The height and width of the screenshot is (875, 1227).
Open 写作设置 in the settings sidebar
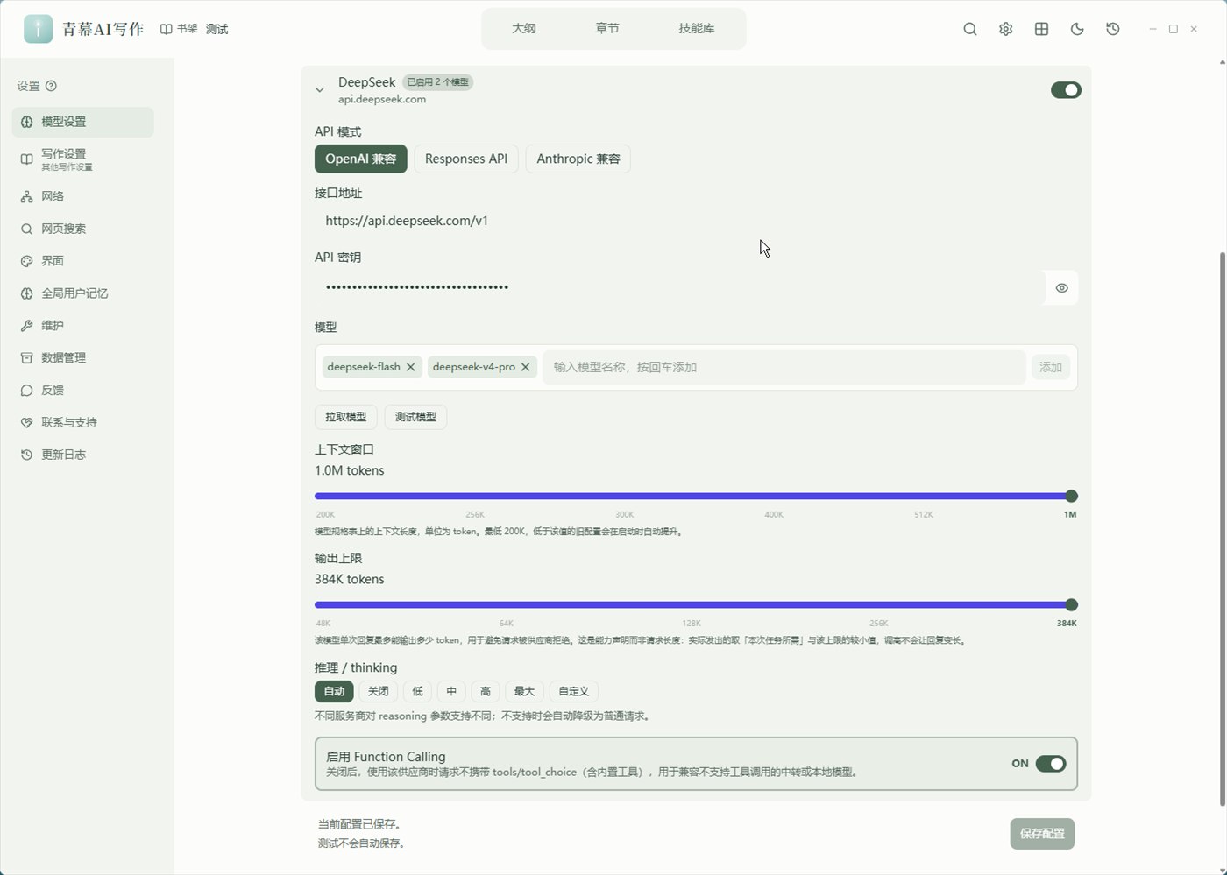click(x=83, y=159)
